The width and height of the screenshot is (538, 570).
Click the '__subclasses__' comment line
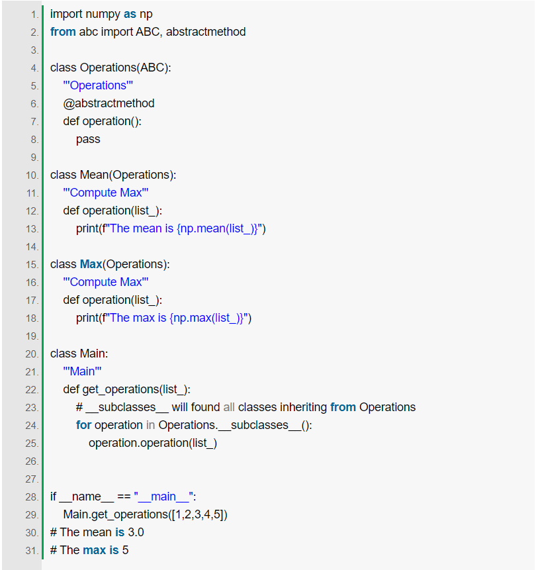tap(246, 407)
